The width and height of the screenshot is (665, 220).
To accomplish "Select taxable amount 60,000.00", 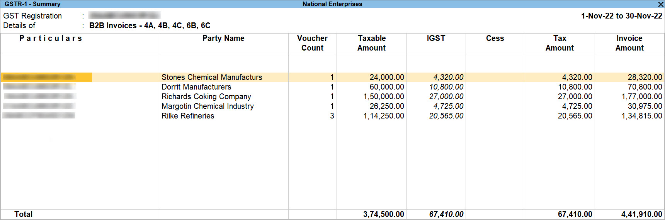I will click(387, 87).
